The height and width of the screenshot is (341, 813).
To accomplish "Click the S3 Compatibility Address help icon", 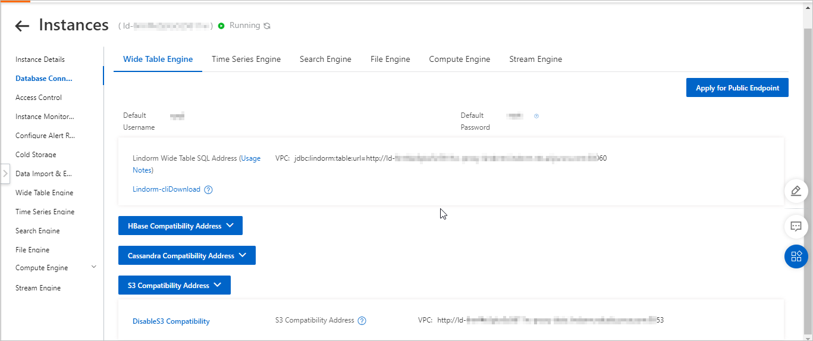I will 362,321.
